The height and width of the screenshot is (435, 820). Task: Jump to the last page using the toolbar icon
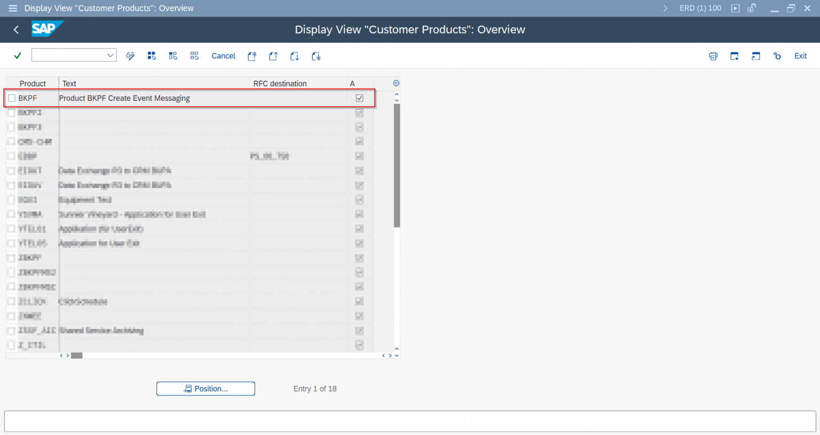pos(316,56)
